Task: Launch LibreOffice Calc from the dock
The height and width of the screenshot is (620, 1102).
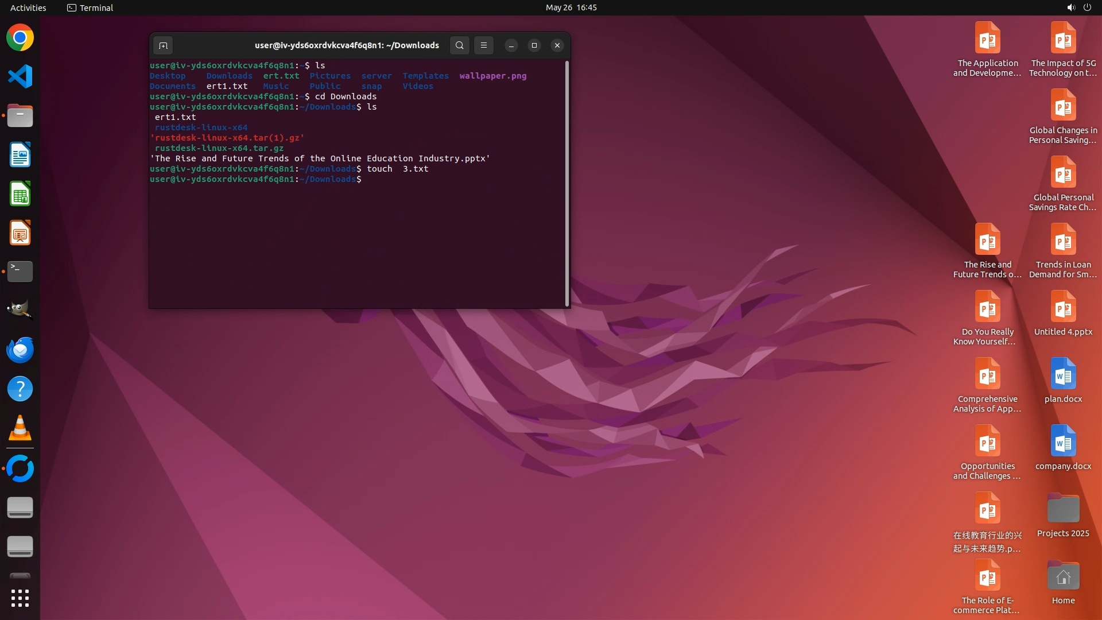Action: (x=20, y=194)
